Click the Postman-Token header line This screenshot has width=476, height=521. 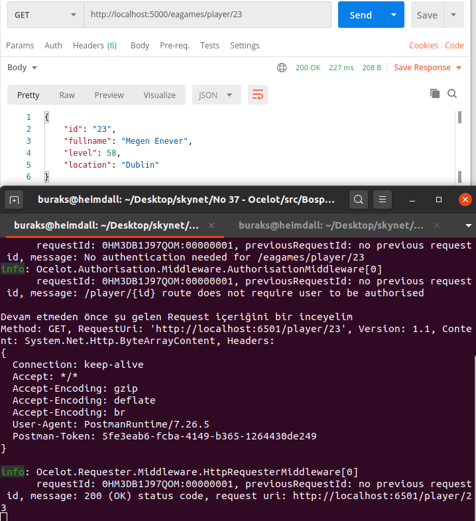164,436
